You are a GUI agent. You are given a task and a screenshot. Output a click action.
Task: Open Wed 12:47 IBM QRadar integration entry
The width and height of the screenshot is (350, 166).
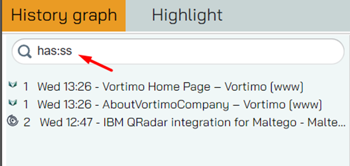click(193, 123)
